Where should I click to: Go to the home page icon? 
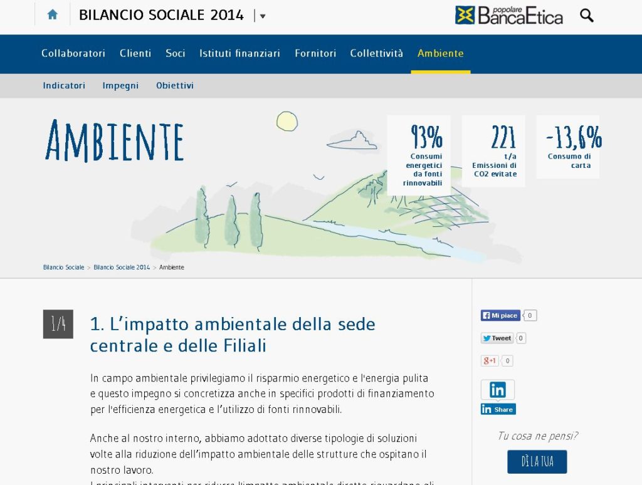tap(53, 15)
